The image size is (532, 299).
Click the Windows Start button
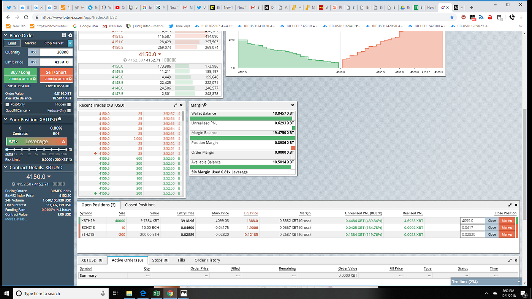click(6, 293)
